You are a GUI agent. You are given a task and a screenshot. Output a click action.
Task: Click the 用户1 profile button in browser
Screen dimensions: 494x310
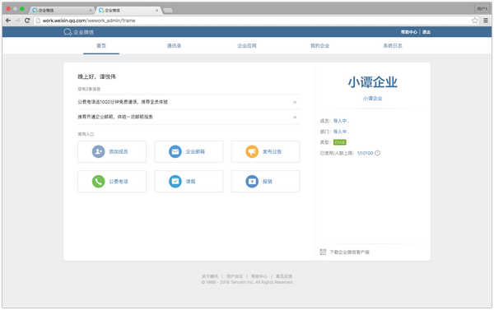click(482, 9)
